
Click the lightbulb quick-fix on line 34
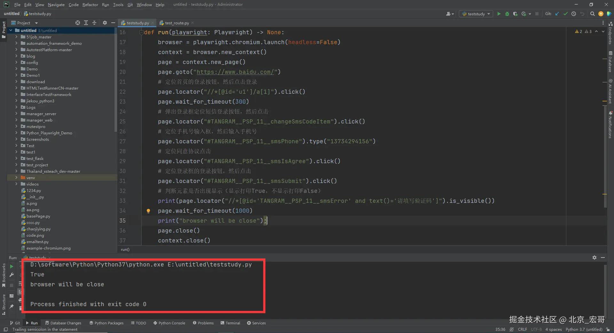148,211
